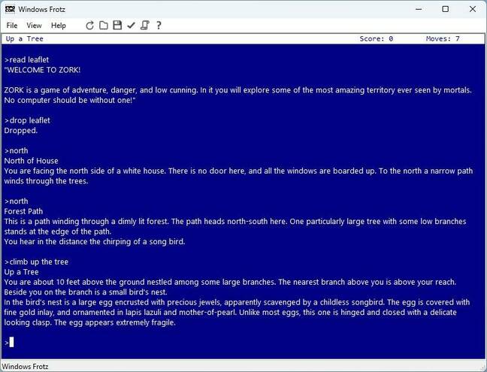
Task: Click the 'Dropped.' response text
Action: tap(21, 131)
